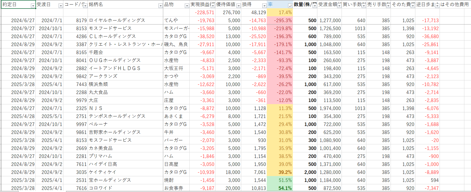Open the 実現損益 column filter dropdown
This screenshot has width=471, height=192.
coord(213,6)
